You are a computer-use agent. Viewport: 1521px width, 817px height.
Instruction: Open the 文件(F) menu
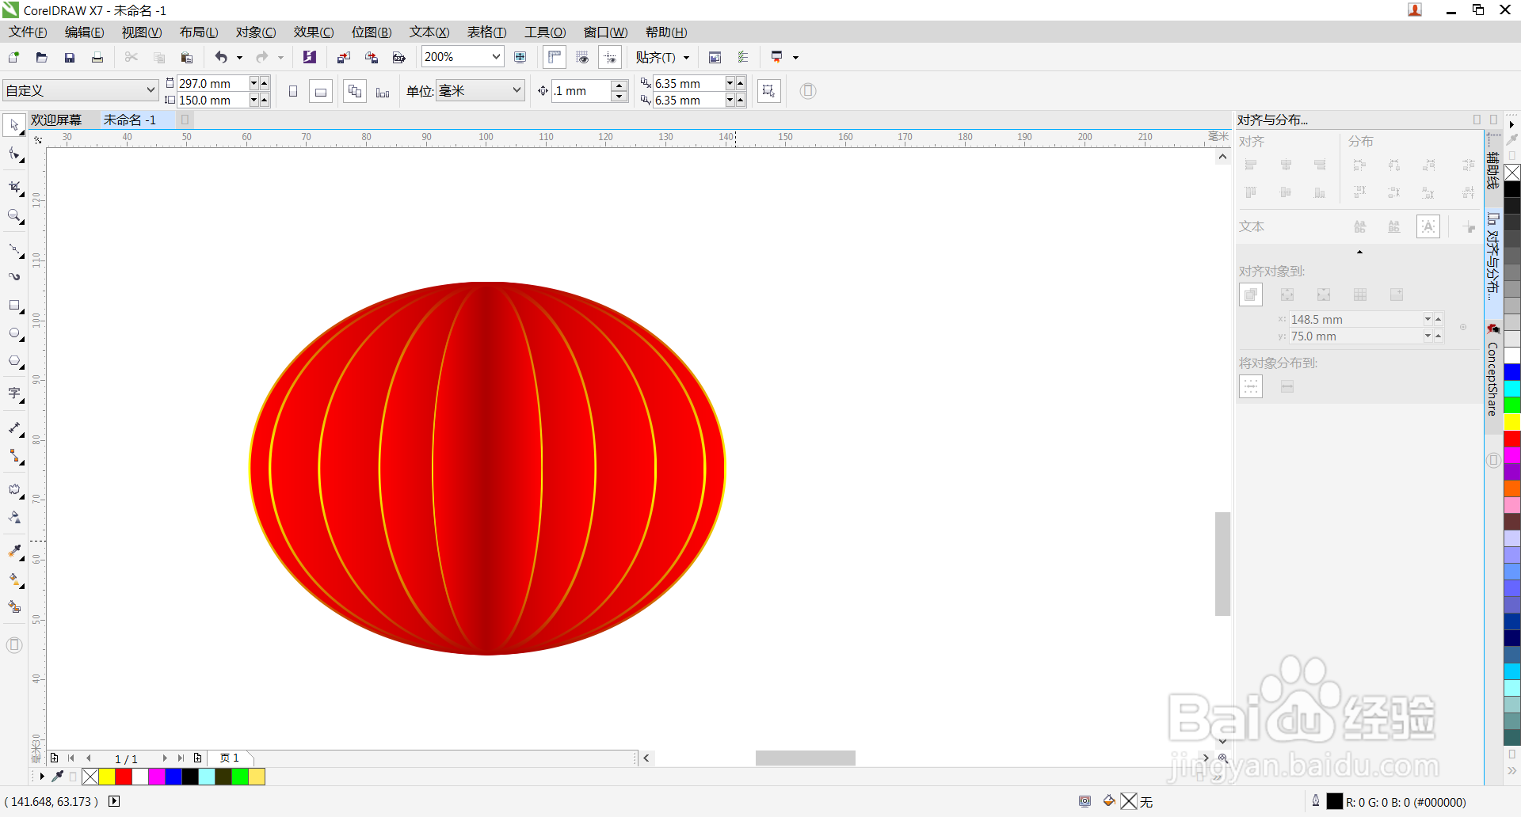coord(28,32)
